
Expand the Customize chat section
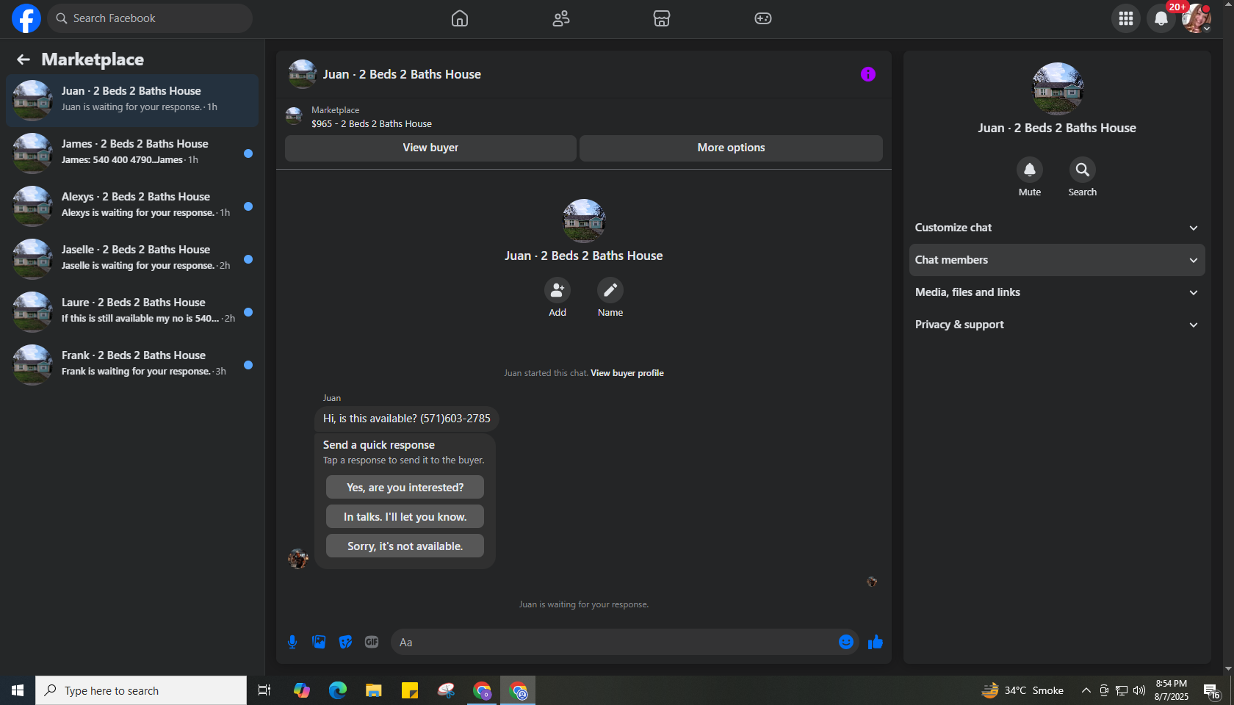pos(1057,228)
